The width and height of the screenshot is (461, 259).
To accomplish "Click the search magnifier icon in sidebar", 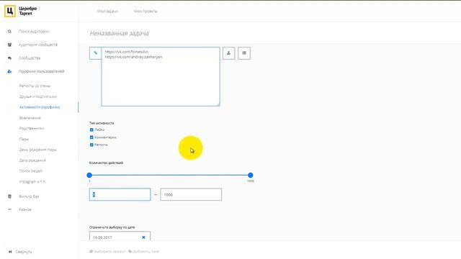I will pyautogui.click(x=9, y=32).
